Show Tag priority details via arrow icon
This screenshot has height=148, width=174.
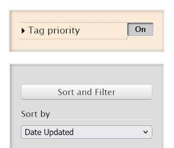(23, 31)
